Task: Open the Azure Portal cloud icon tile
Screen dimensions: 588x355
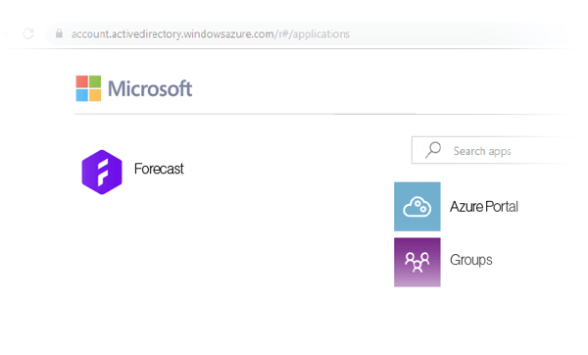Action: [417, 206]
